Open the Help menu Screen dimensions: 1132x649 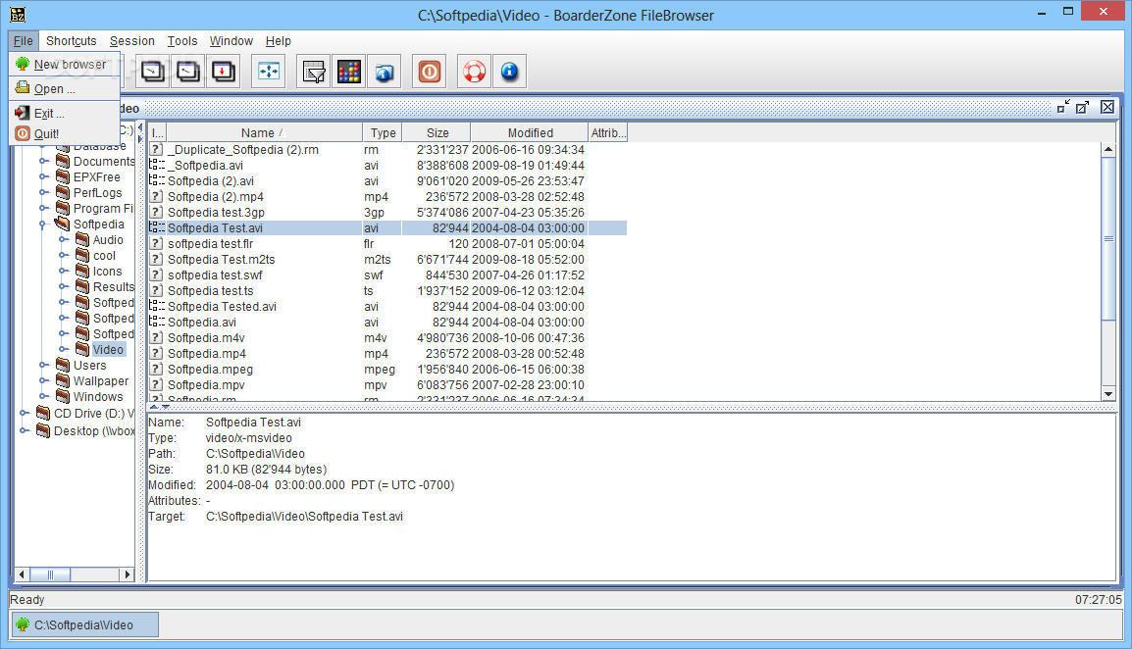278,40
